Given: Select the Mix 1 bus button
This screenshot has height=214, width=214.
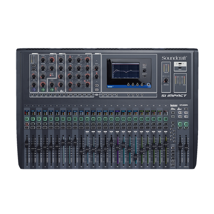Looking at the screenshot, I should [x=32, y=94].
